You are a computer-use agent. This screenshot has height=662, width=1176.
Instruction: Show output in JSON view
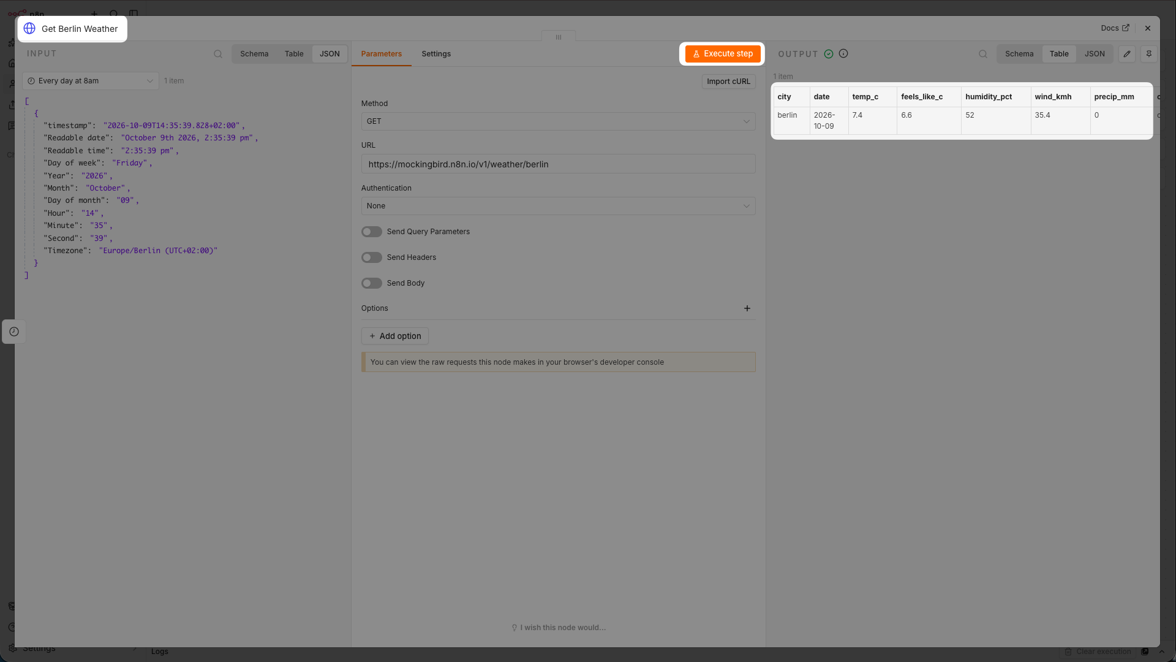(1095, 54)
